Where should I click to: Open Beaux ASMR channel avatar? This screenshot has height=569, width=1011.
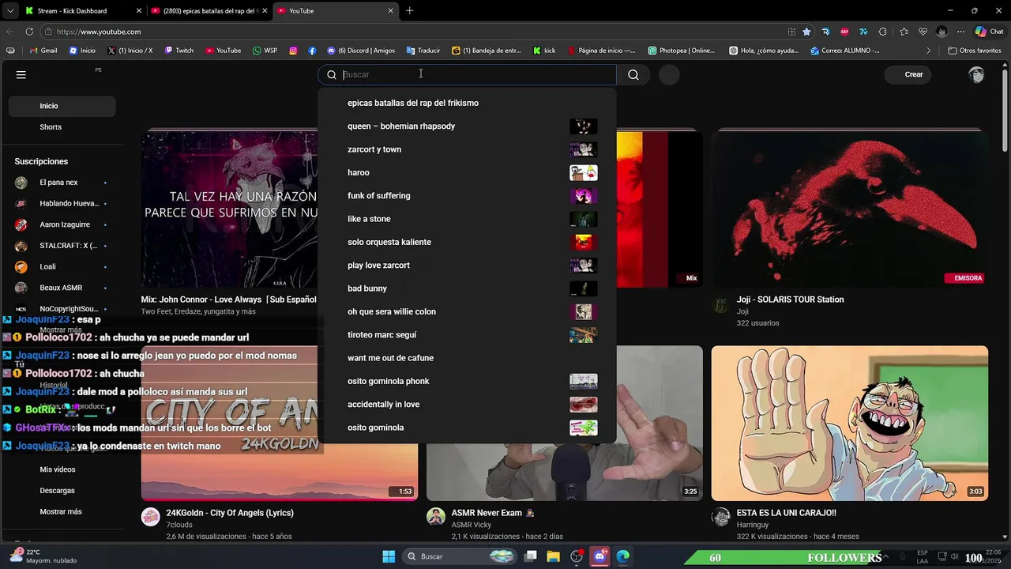point(21,288)
